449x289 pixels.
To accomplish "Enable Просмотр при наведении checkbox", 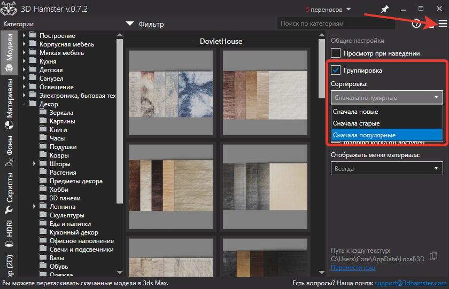I will tap(336, 53).
